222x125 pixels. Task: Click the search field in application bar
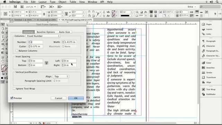coord(210,7)
